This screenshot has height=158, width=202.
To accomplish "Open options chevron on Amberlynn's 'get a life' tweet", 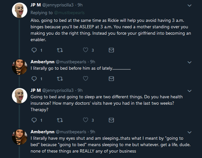I will point(189,132).
